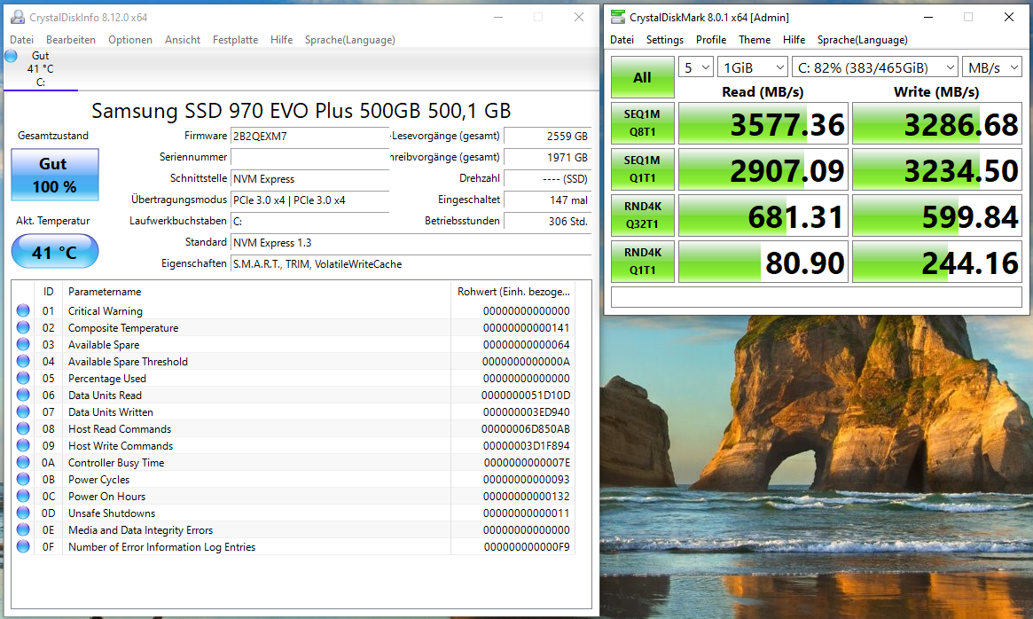Image resolution: width=1033 pixels, height=619 pixels.
Task: Click status orb for Percentage Used row
Action: pyautogui.click(x=23, y=378)
